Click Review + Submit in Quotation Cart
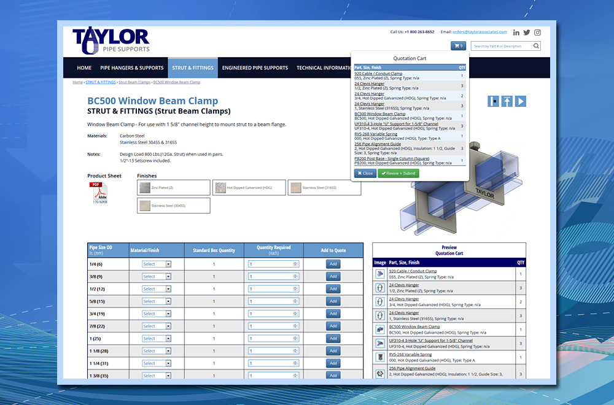The width and height of the screenshot is (614, 405). [x=398, y=173]
